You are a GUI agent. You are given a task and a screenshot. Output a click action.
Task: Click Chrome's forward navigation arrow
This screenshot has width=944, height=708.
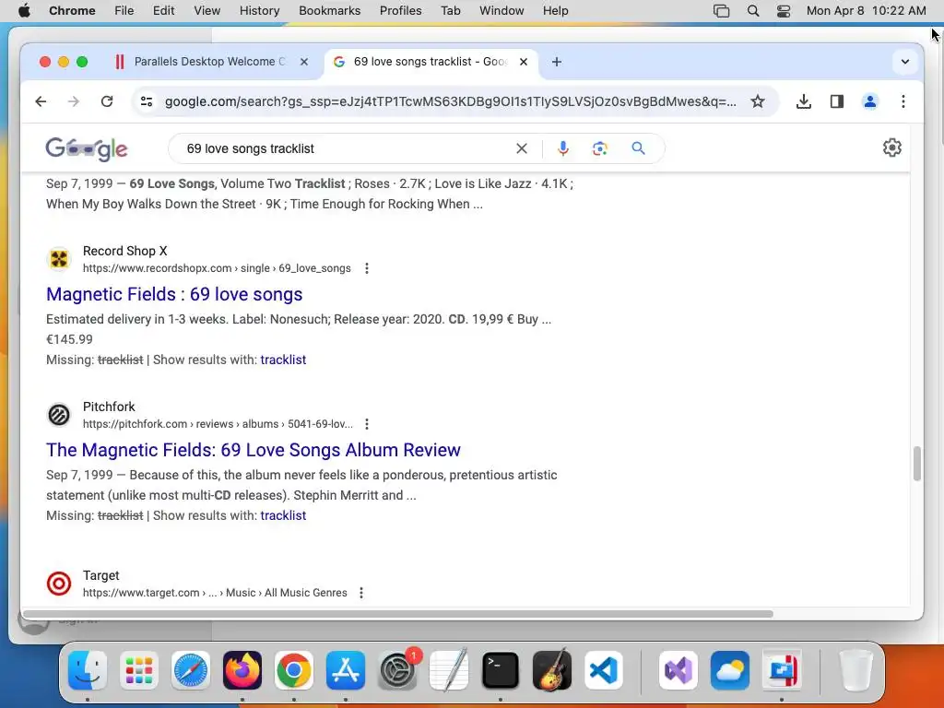[x=74, y=101]
